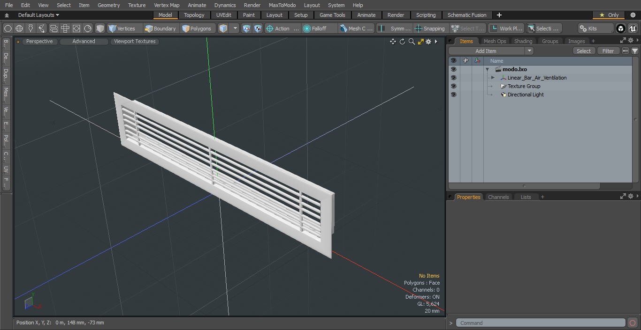Maximize the viewport with expand arrows icon
The image size is (641, 330).
(420, 42)
